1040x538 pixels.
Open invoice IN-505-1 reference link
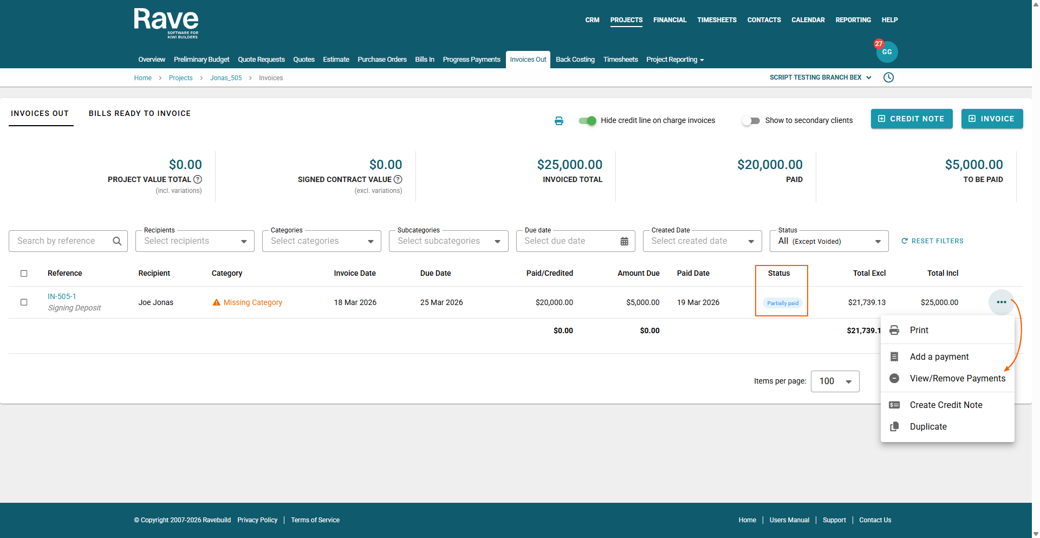pyautogui.click(x=62, y=296)
